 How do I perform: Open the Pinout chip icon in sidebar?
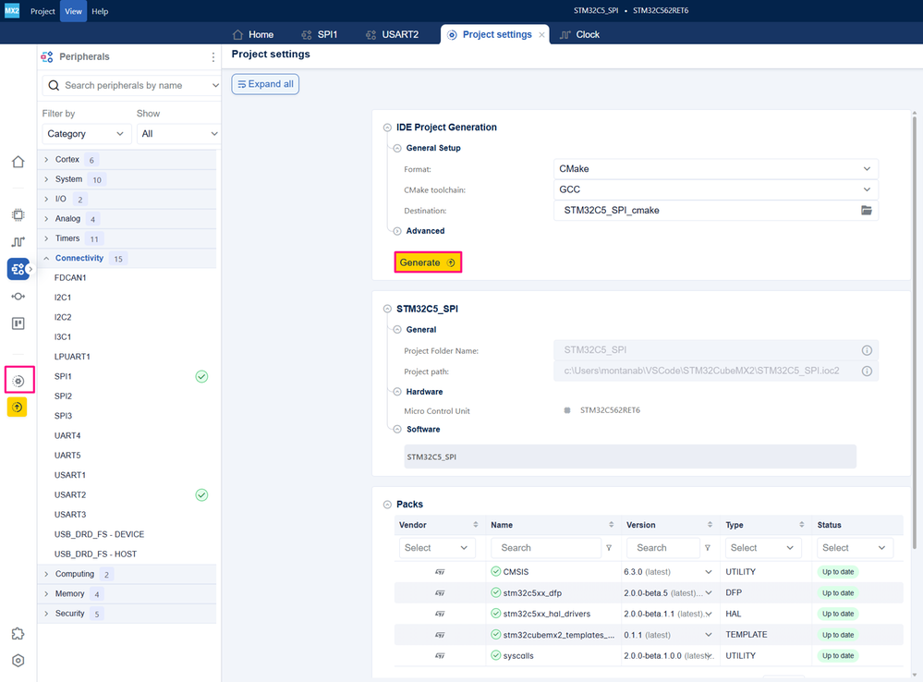[18, 215]
